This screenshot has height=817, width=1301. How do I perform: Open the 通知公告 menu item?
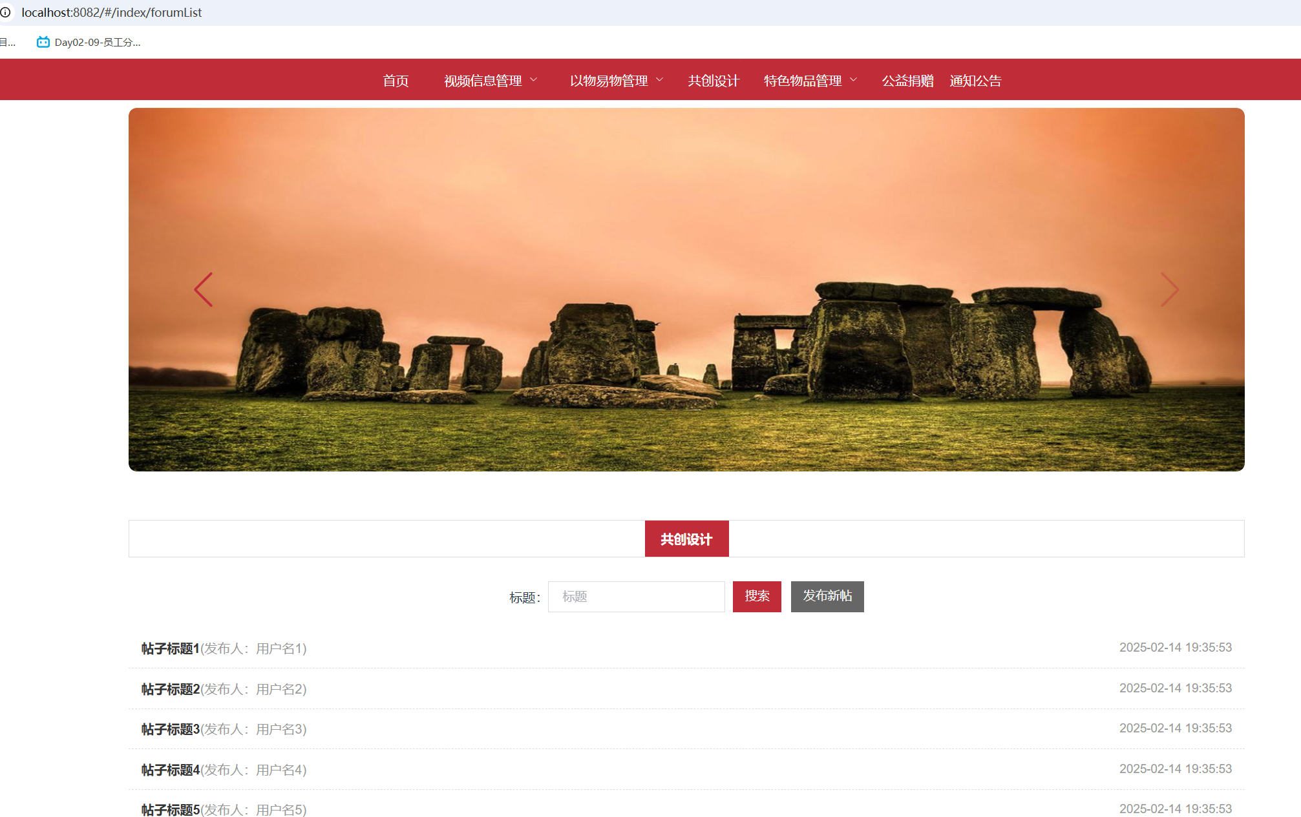975,81
